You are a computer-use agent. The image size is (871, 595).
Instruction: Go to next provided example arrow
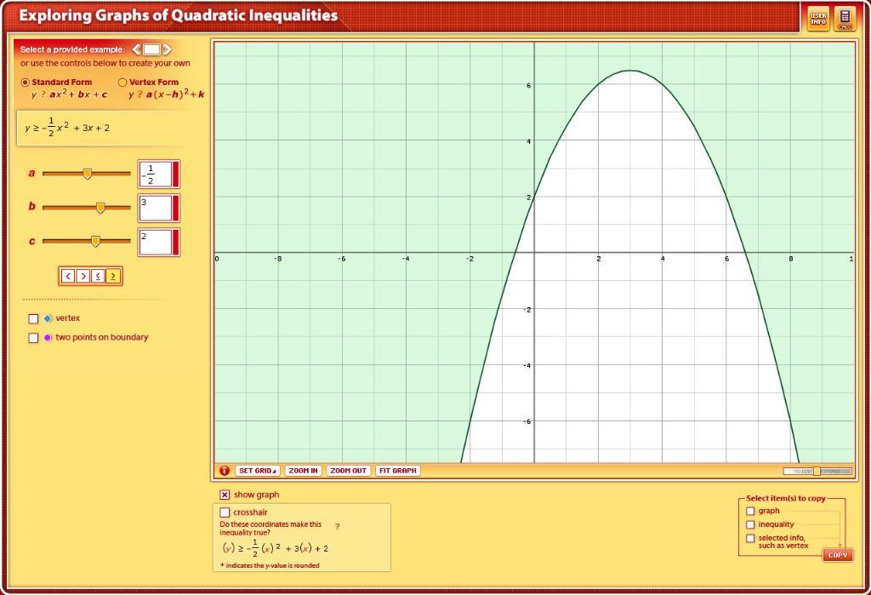click(167, 49)
